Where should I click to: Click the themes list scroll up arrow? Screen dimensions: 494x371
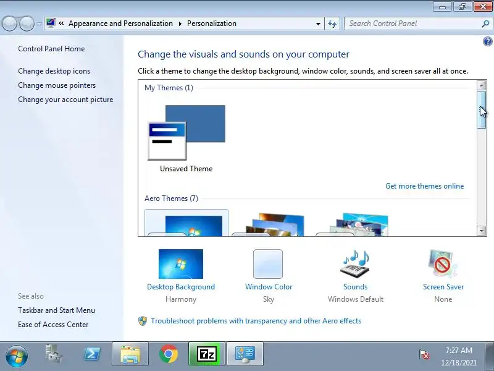[481, 85]
